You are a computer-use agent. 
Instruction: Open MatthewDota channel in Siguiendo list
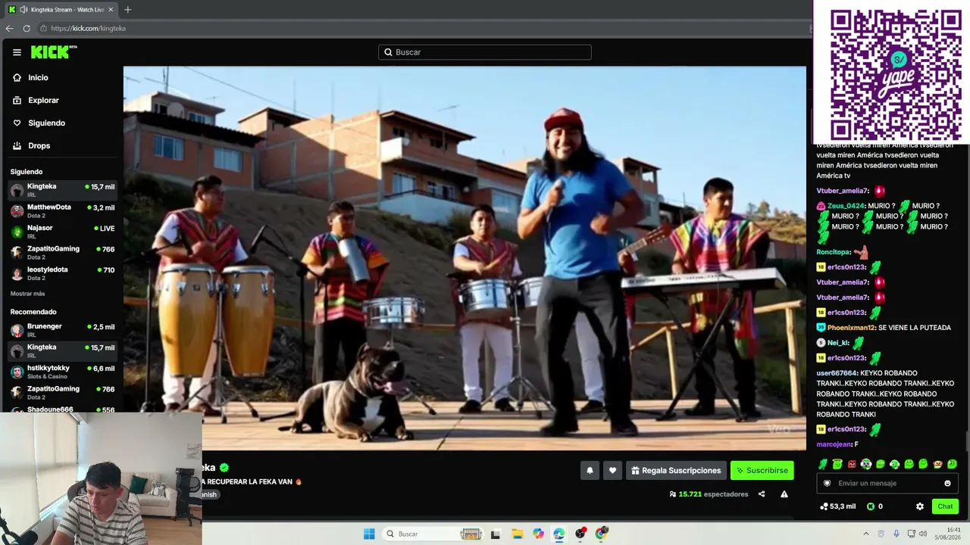62,210
